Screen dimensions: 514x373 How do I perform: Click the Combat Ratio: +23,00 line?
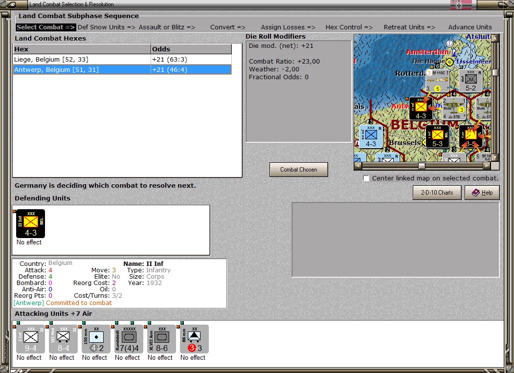click(x=284, y=61)
